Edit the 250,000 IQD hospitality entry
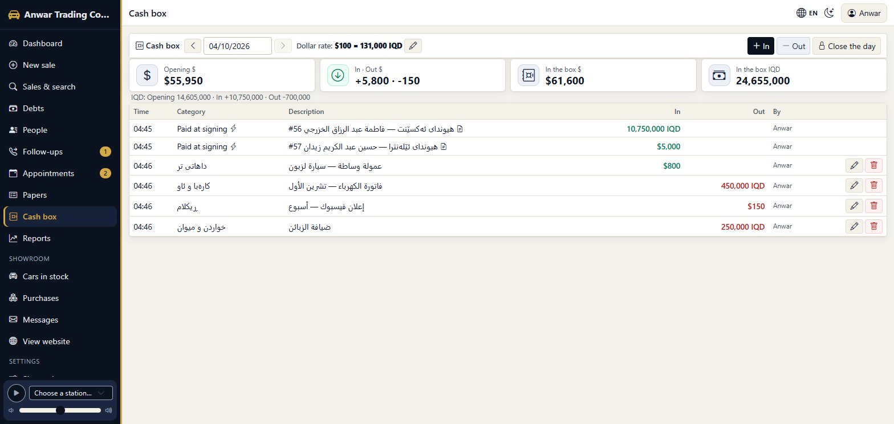The image size is (894, 424). coord(854,227)
